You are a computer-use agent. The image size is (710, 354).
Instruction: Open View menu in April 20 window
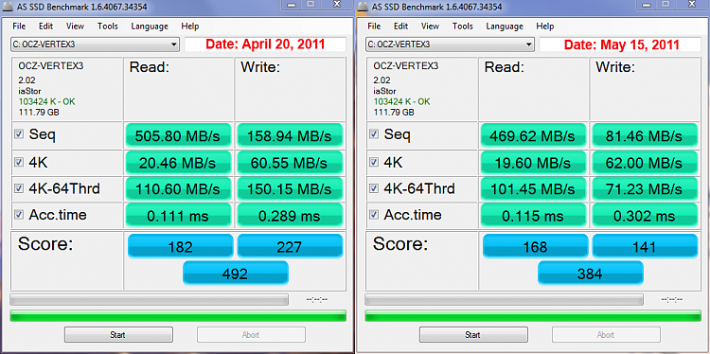pyautogui.click(x=75, y=27)
